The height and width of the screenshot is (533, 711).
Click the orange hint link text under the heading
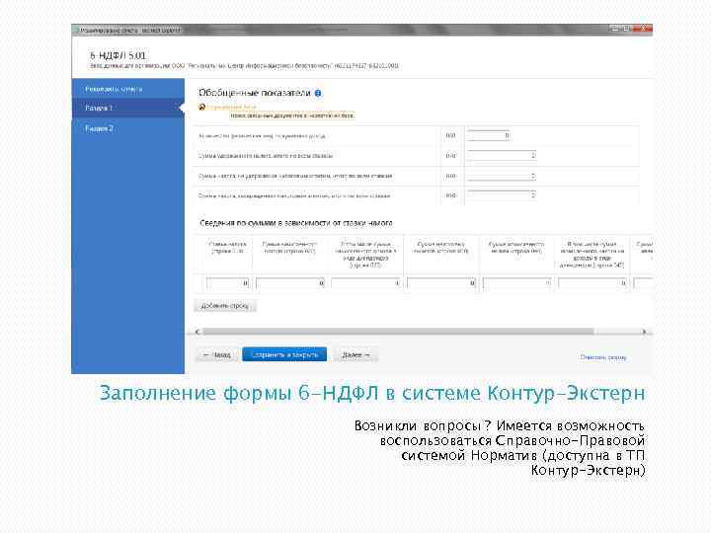[232, 108]
